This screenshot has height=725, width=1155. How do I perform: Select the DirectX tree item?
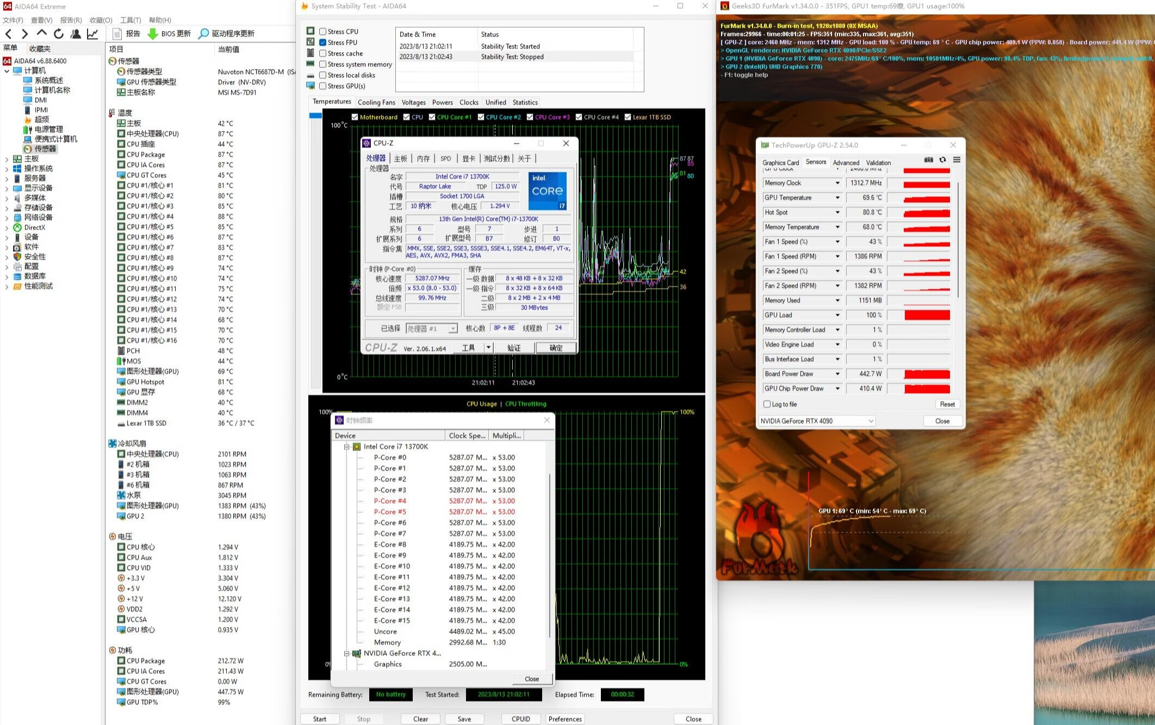click(29, 228)
